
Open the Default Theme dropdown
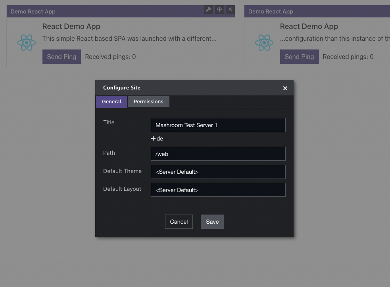pyautogui.click(x=218, y=172)
